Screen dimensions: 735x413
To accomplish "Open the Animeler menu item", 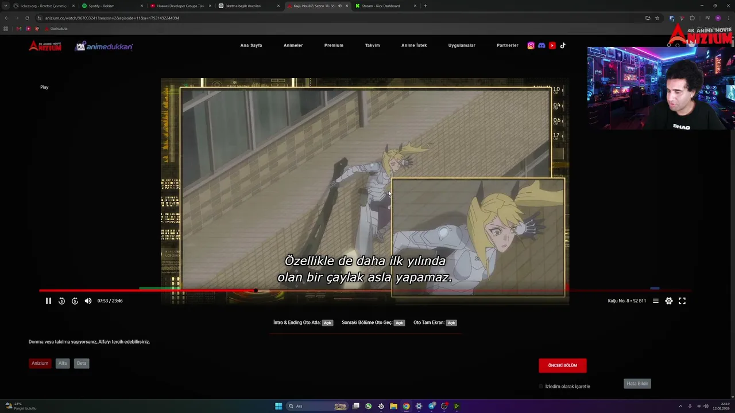I will tap(293, 45).
